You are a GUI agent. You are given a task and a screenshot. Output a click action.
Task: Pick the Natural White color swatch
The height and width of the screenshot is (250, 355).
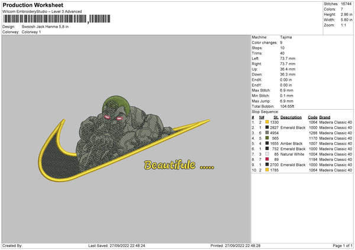267,154
